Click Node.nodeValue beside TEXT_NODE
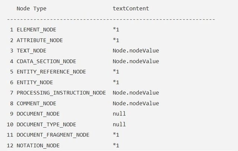The image size is (238, 151). pos(135,50)
